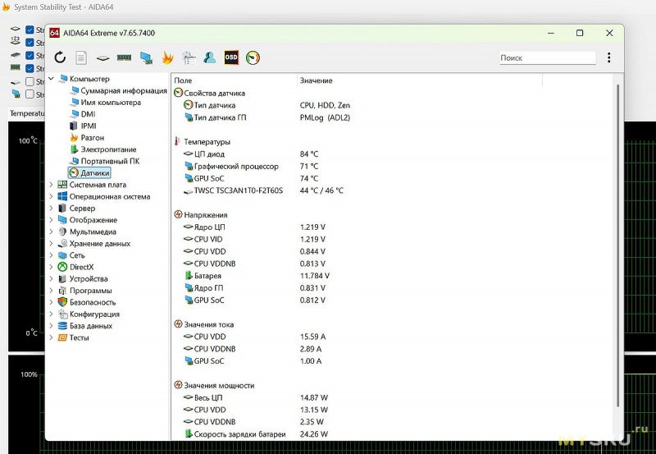Viewport: 656px width, 454px height.
Task: Launch System Stability Test flame icon
Action: click(x=167, y=57)
